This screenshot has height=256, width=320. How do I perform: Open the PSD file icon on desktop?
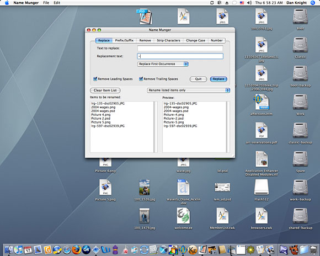pyautogui.click(x=145, y=17)
